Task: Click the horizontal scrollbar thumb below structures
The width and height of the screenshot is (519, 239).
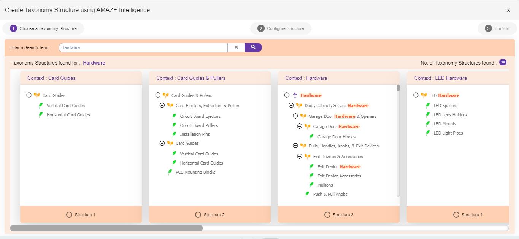Action: [x=106, y=228]
